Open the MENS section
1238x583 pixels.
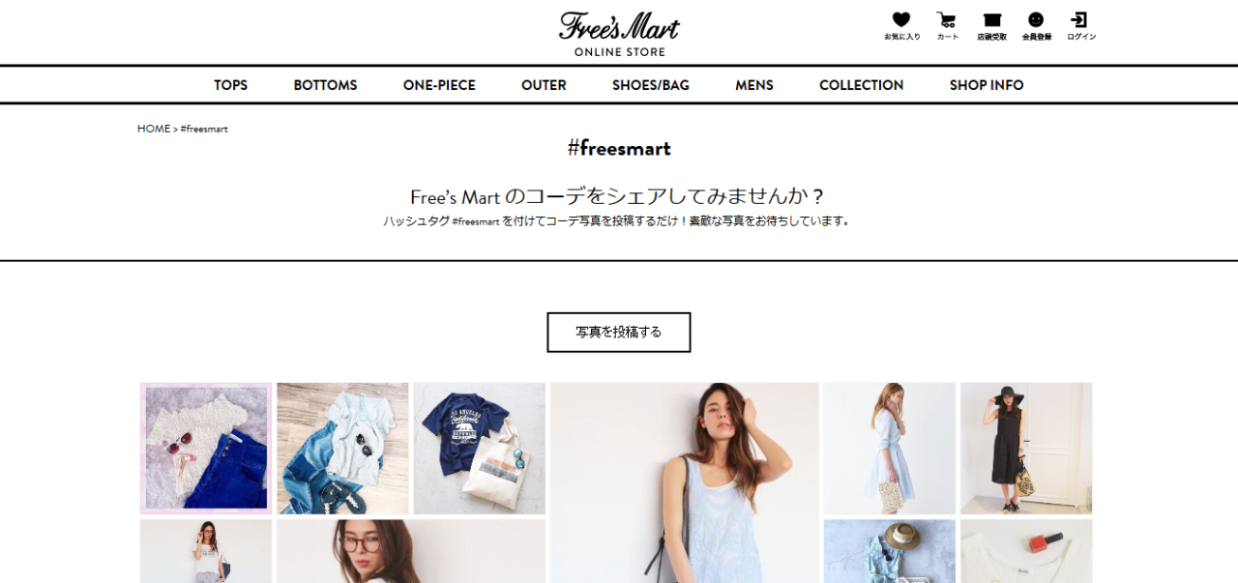tap(754, 85)
